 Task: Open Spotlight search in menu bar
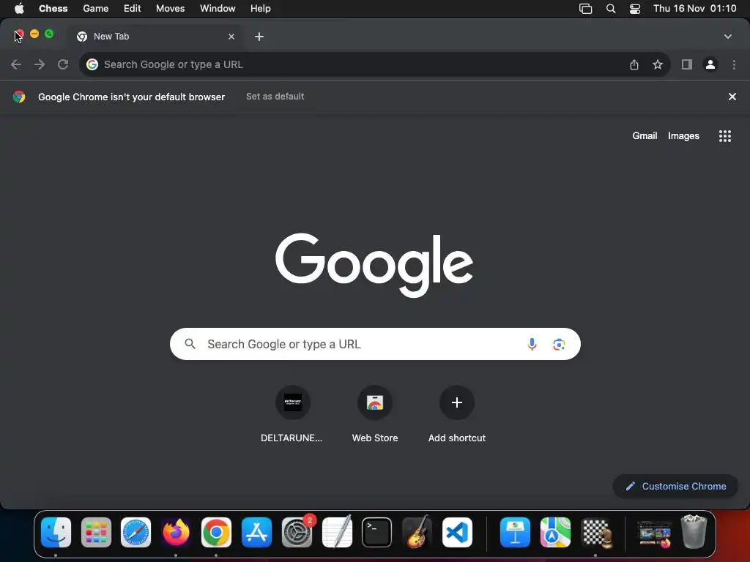pos(611,9)
